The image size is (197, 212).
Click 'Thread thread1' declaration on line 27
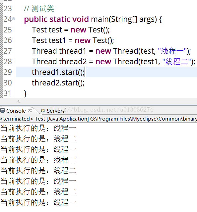pyautogui.click(x=59, y=51)
